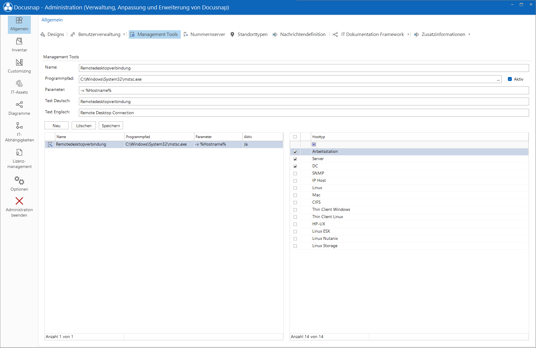The height and width of the screenshot is (348, 536).
Task: Expand the IT Dokumentation Framework dropdown arrow
Action: pyautogui.click(x=408, y=34)
